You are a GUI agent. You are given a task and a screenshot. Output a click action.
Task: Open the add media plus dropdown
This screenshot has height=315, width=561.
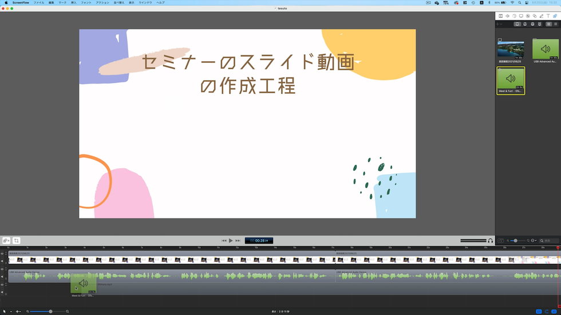point(499,24)
